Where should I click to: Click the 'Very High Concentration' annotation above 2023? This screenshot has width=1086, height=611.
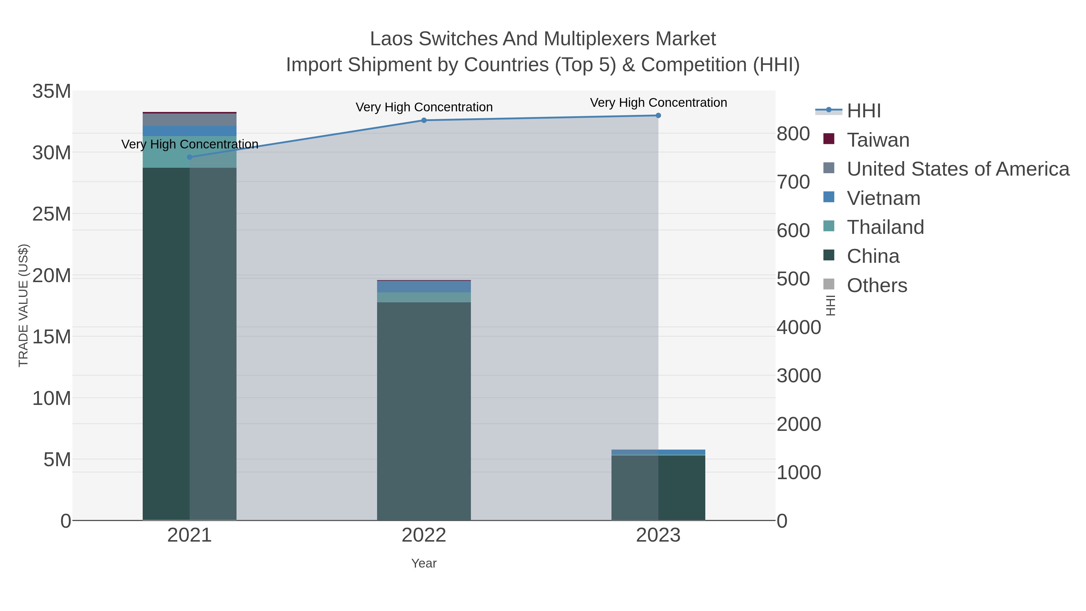(x=659, y=103)
